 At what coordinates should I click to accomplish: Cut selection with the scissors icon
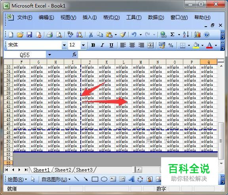click(x=91, y=35)
